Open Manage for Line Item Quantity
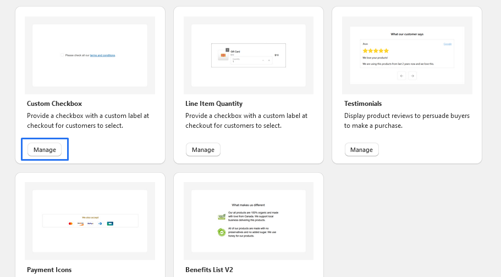Viewport: 501px width, 277px height. (203, 150)
